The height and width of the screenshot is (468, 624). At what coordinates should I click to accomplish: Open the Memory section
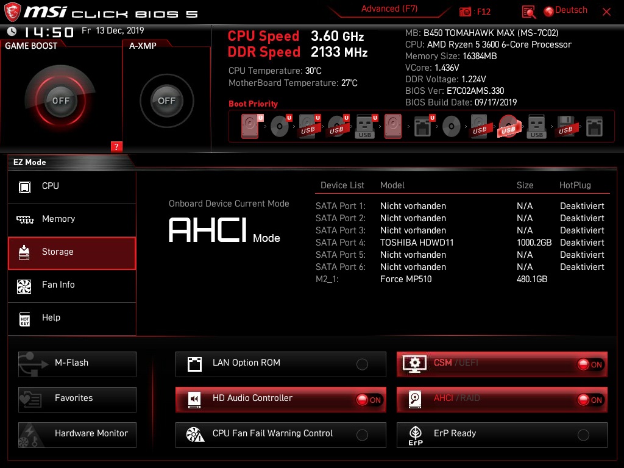point(72,219)
